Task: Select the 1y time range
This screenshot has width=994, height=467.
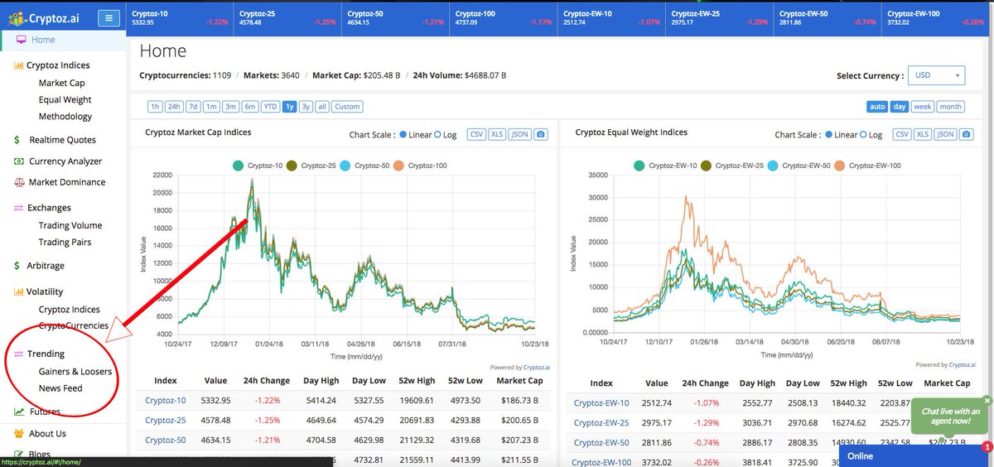Action: (289, 106)
